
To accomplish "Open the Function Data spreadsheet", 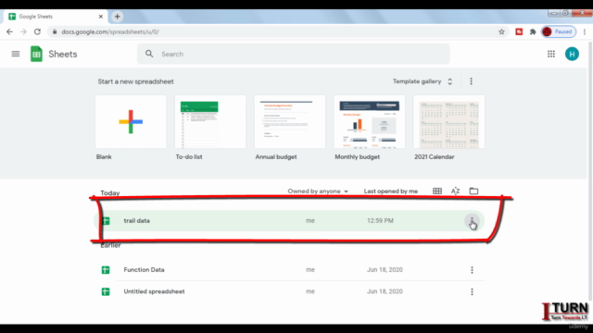I will 289,270.
